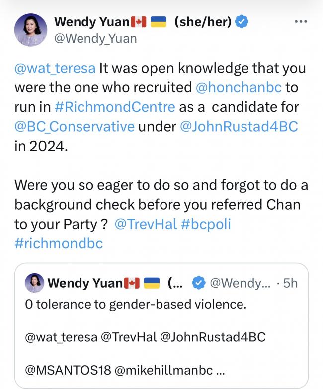This screenshot has width=323, height=389.
Task: Click the Ukraine flag emoji in the header
Action: (158, 22)
